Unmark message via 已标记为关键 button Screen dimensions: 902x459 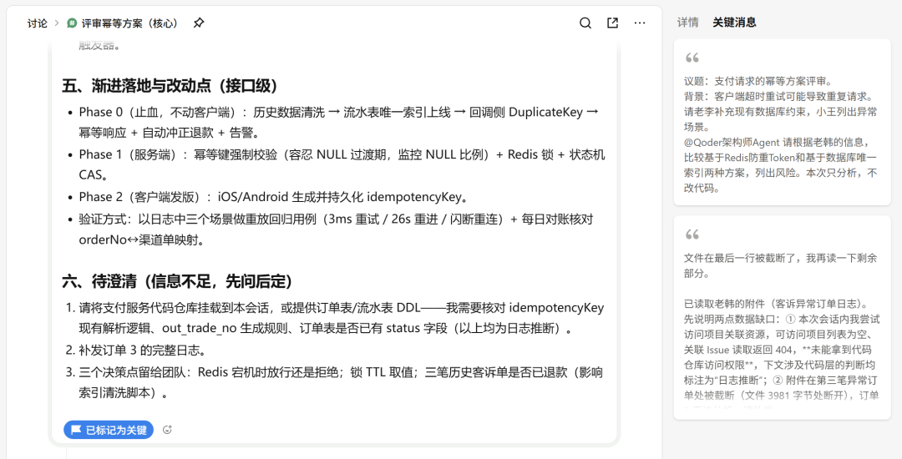click(109, 430)
